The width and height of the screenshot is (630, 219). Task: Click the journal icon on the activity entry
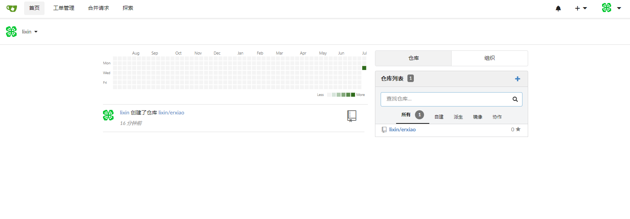[x=351, y=116]
